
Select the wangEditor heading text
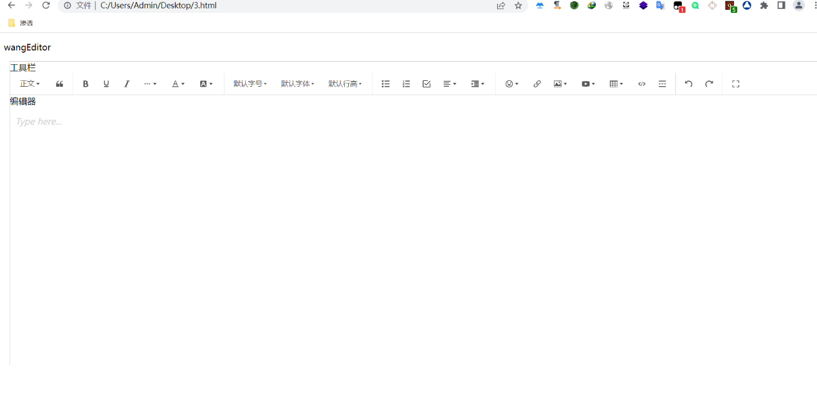point(27,48)
